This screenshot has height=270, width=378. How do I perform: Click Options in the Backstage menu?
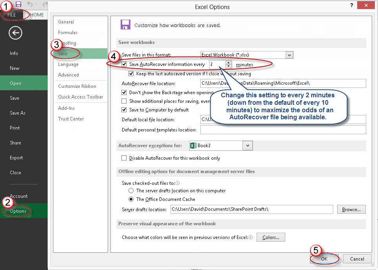coord(18,211)
